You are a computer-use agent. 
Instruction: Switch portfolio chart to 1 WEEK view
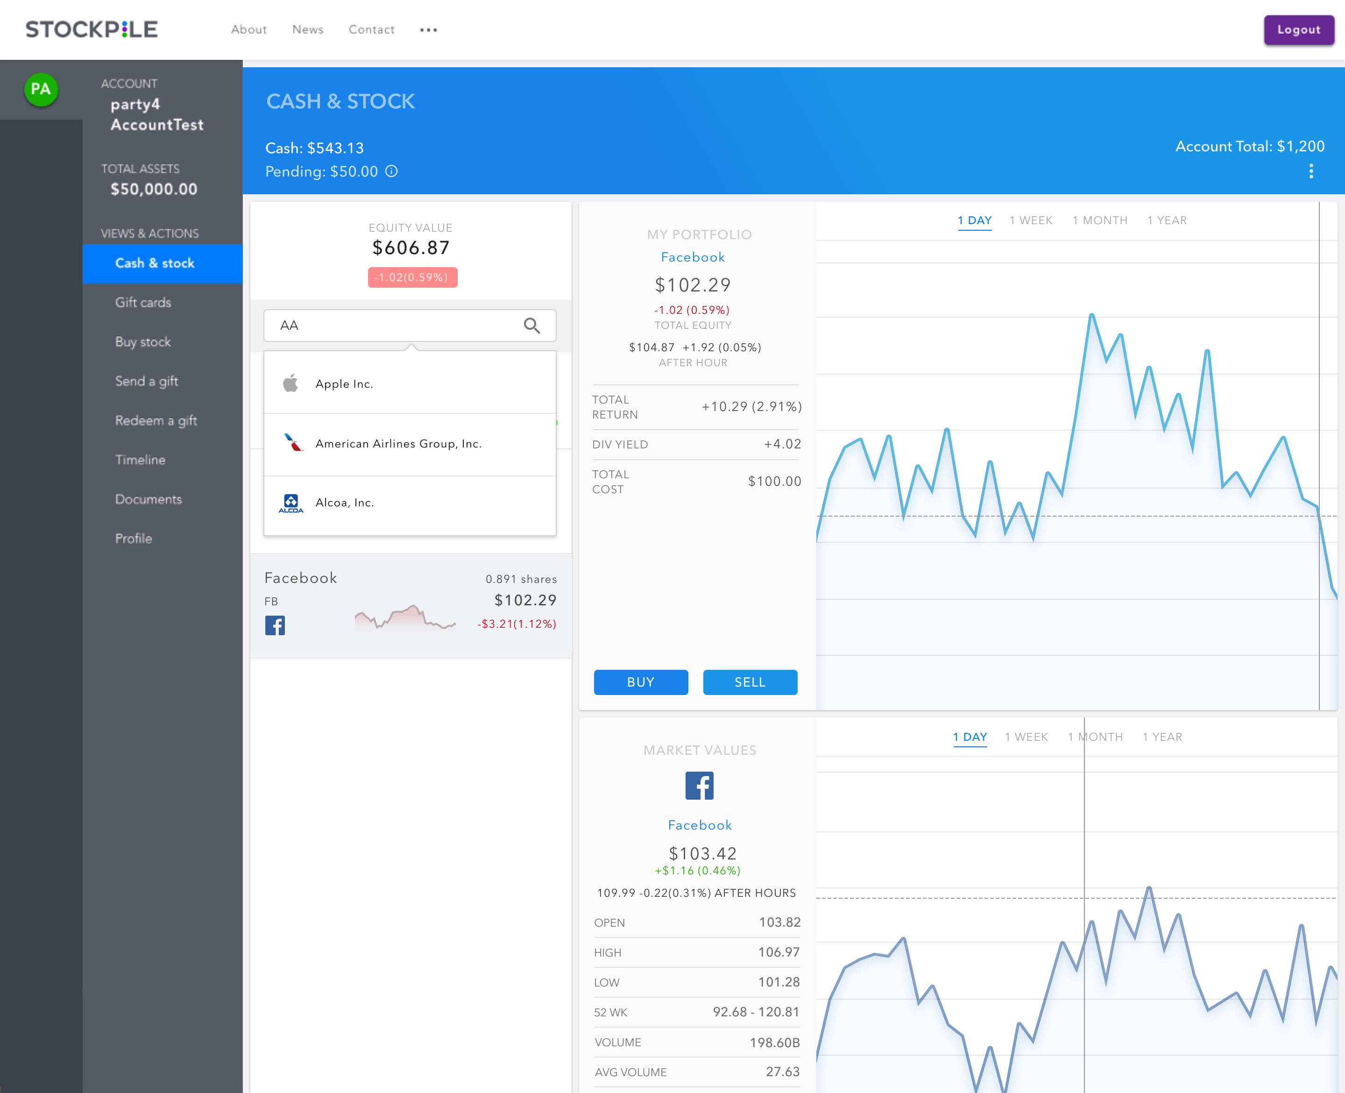pos(1031,220)
